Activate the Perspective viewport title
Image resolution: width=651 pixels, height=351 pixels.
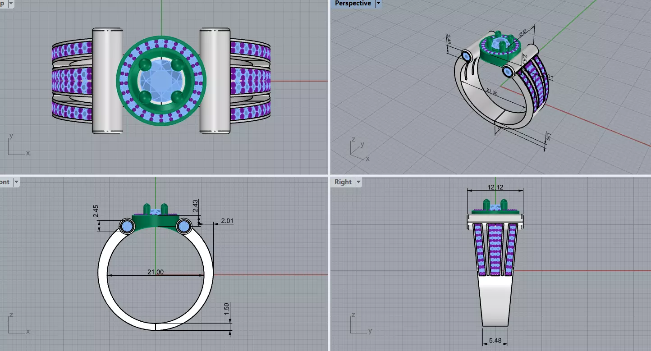click(x=353, y=3)
